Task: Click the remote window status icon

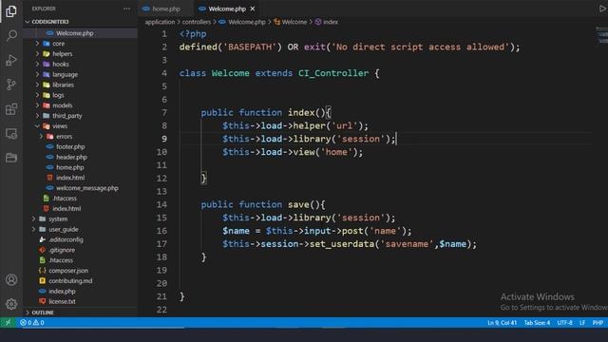Action: pyautogui.click(x=8, y=323)
